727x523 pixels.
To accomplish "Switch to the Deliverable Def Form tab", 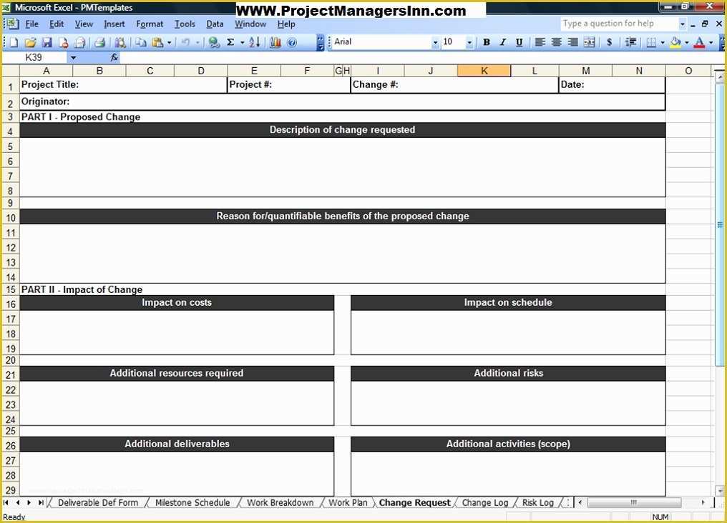I will coord(98,502).
